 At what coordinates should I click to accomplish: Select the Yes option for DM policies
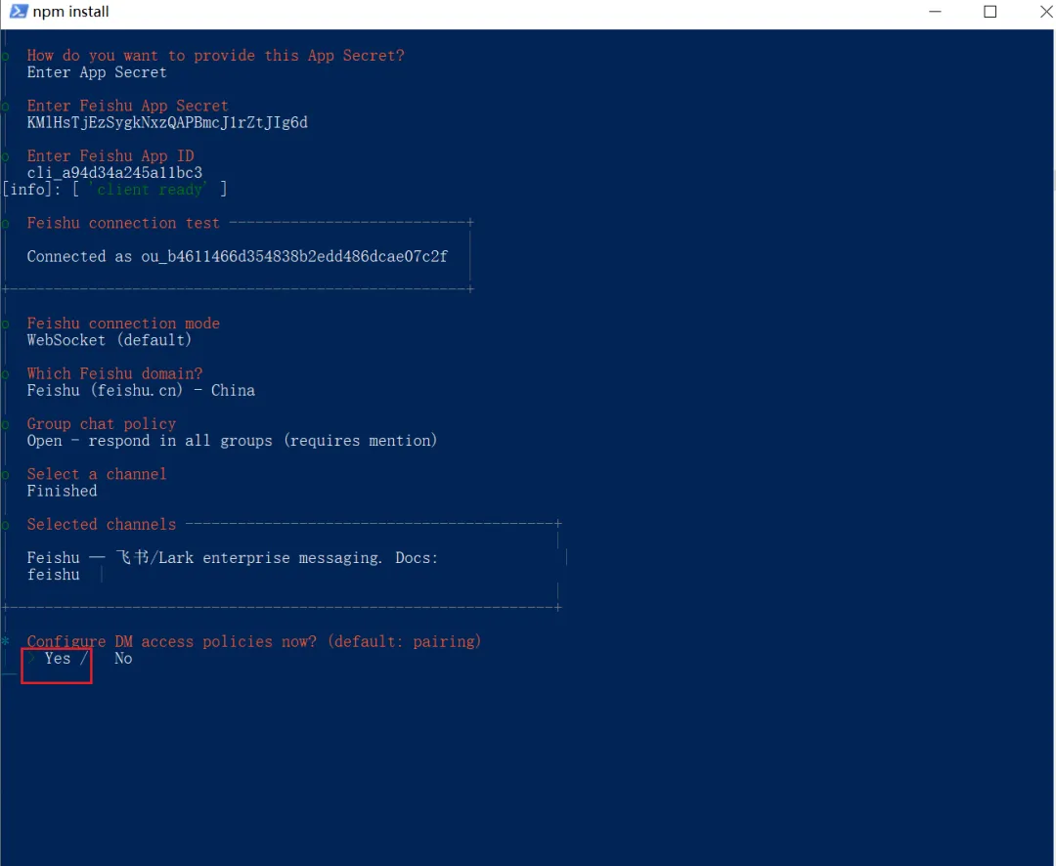click(x=58, y=659)
